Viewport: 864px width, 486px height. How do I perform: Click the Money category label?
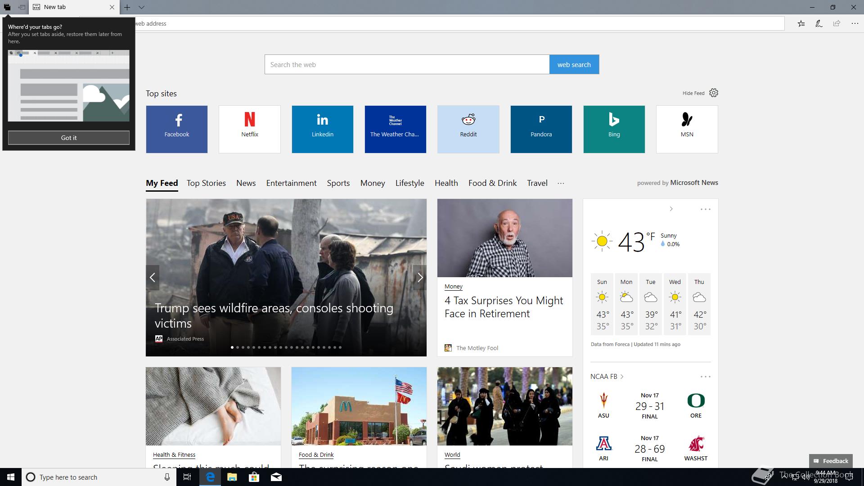[x=454, y=287]
